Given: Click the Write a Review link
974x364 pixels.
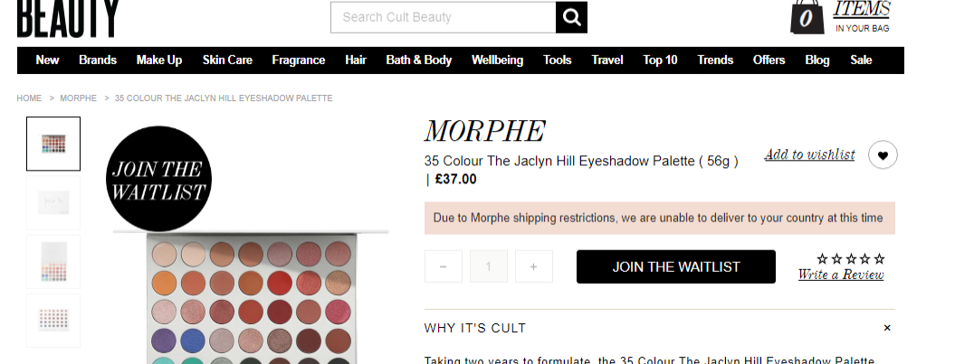Looking at the screenshot, I should coord(841,275).
